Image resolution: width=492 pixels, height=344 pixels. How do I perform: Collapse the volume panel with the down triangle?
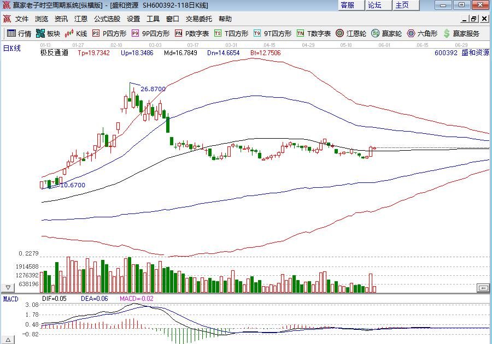(x=8, y=287)
